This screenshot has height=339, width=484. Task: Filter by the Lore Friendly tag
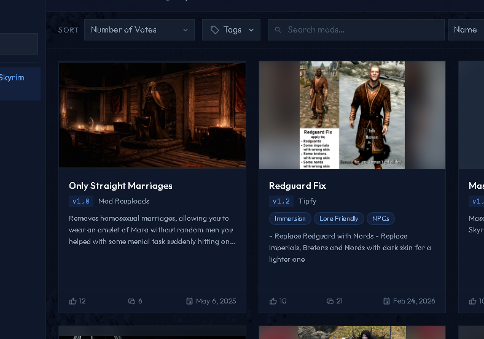(338, 218)
